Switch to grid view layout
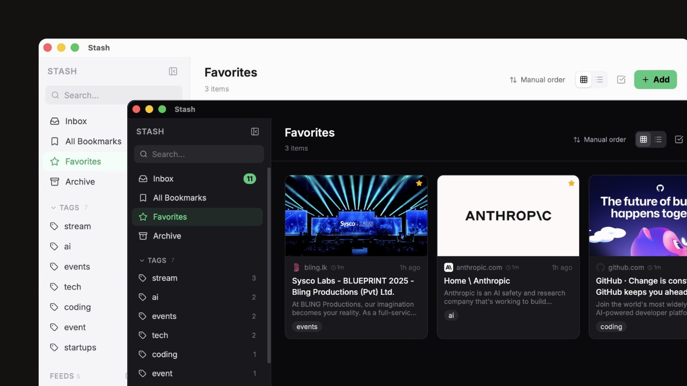 pos(643,139)
